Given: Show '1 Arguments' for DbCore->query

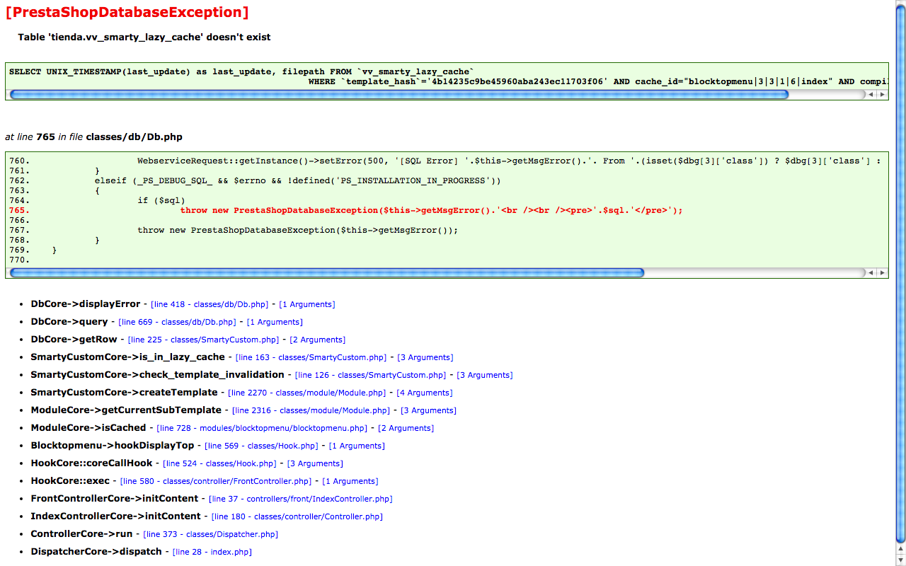Looking at the screenshot, I should click(275, 322).
